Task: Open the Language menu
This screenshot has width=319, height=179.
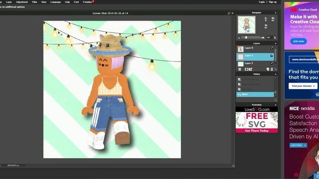Action: (x=55, y=2)
